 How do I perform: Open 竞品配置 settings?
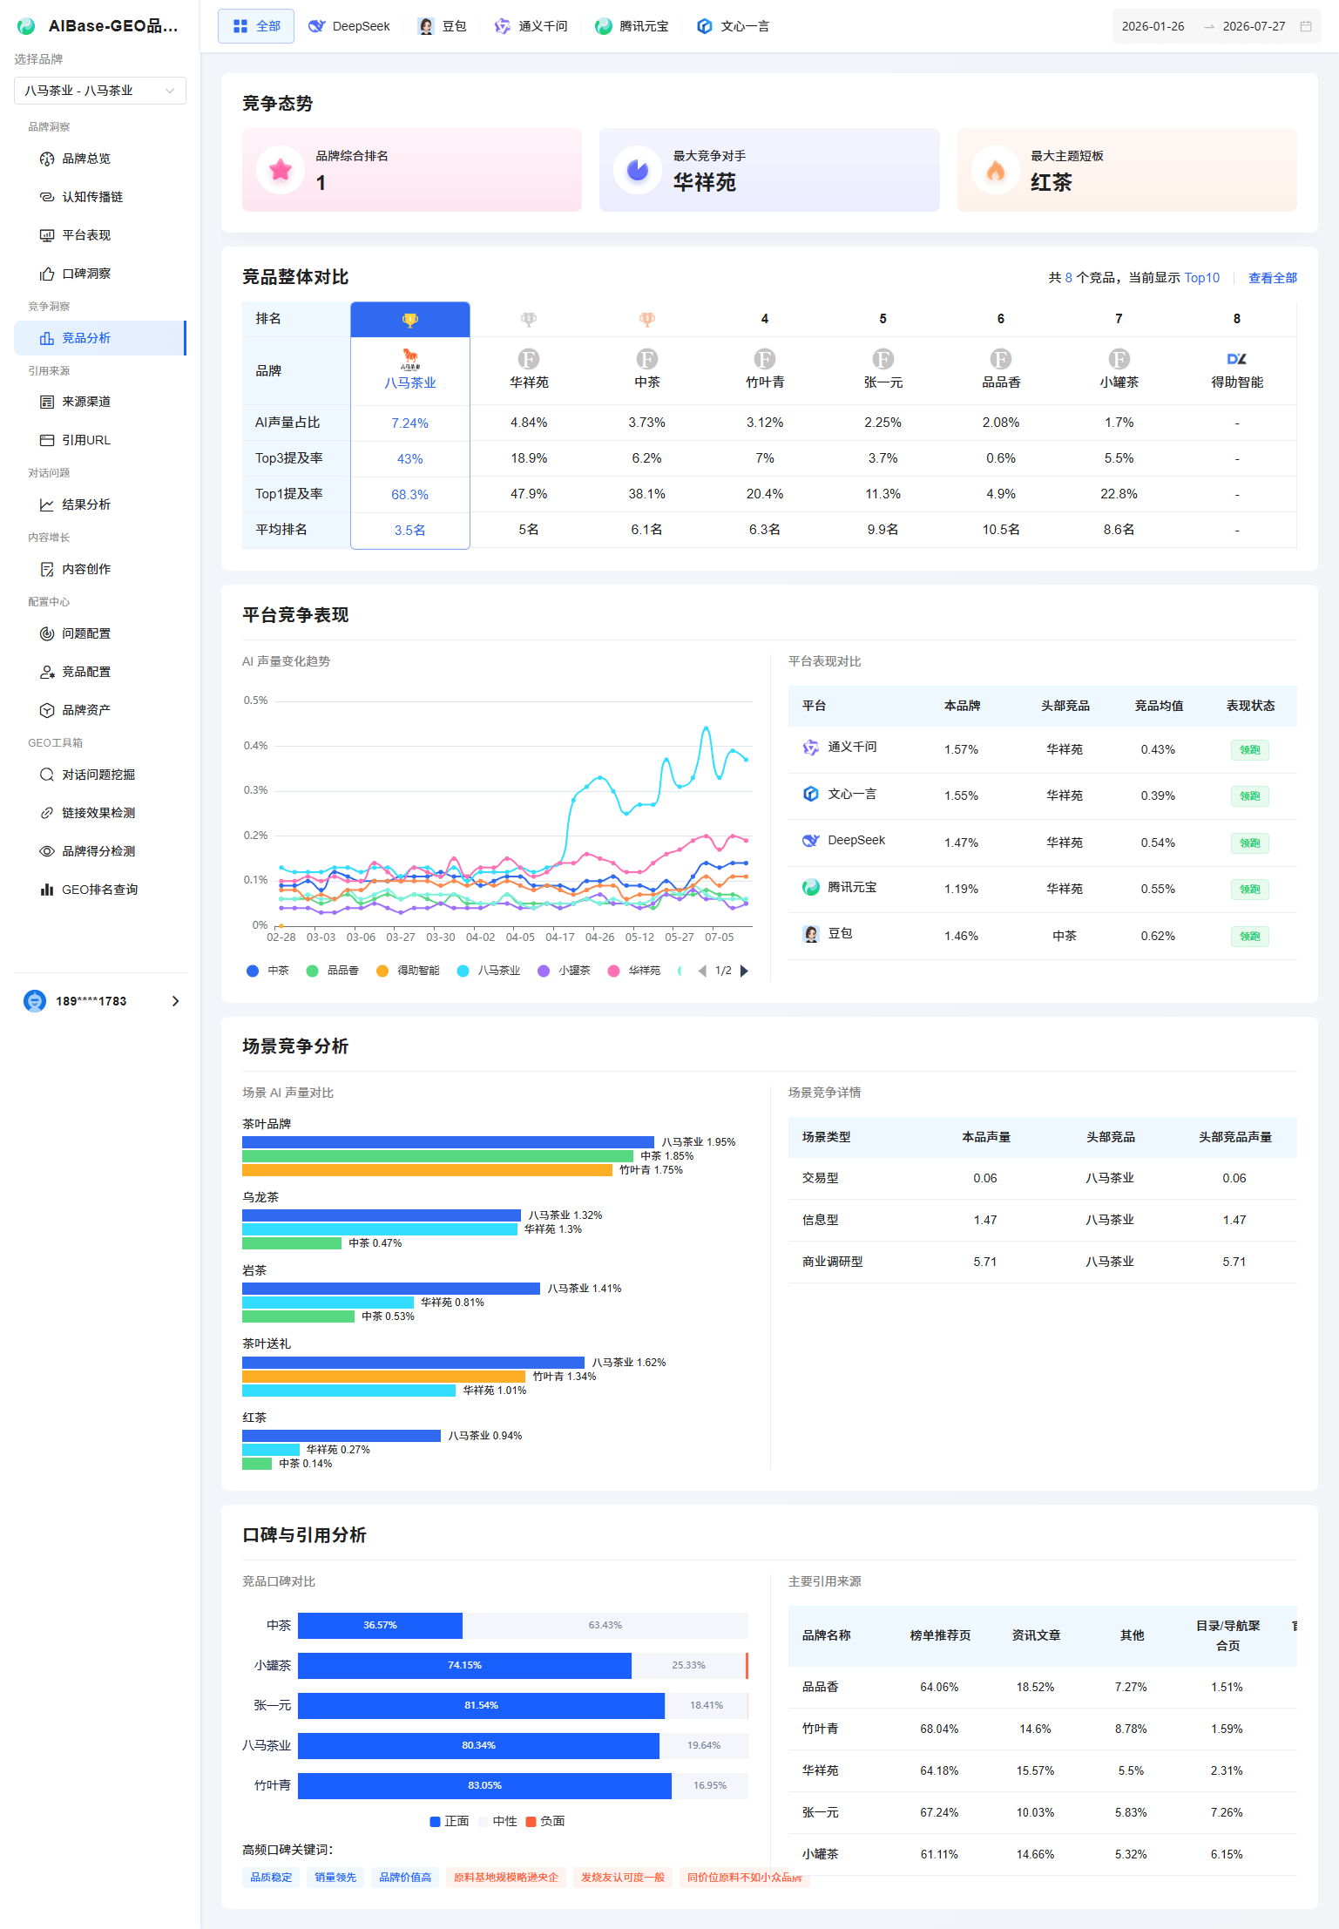(99, 672)
